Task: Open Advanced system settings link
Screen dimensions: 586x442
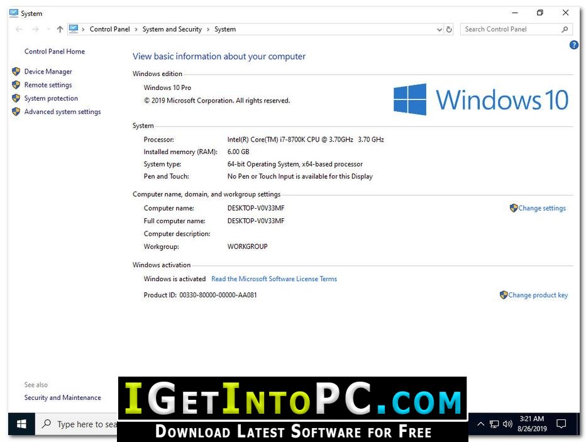Action: (62, 111)
